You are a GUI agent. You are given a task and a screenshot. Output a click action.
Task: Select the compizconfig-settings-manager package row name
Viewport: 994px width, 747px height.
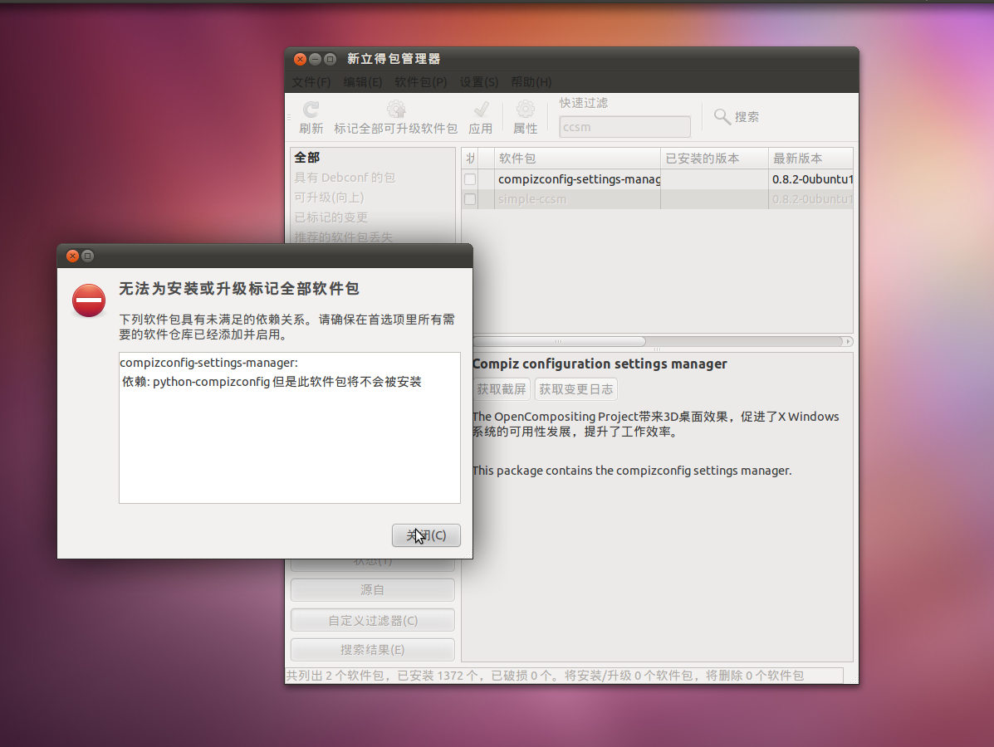(x=579, y=179)
